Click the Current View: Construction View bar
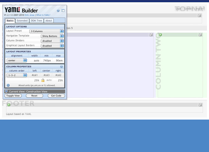 tap(35, 92)
